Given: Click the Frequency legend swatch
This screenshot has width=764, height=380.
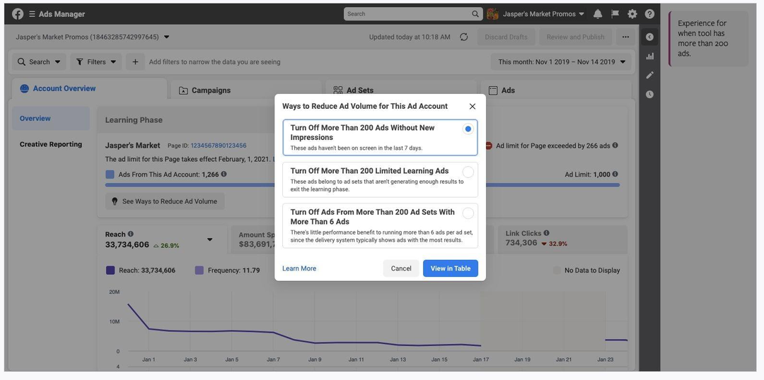Looking at the screenshot, I should coord(199,270).
